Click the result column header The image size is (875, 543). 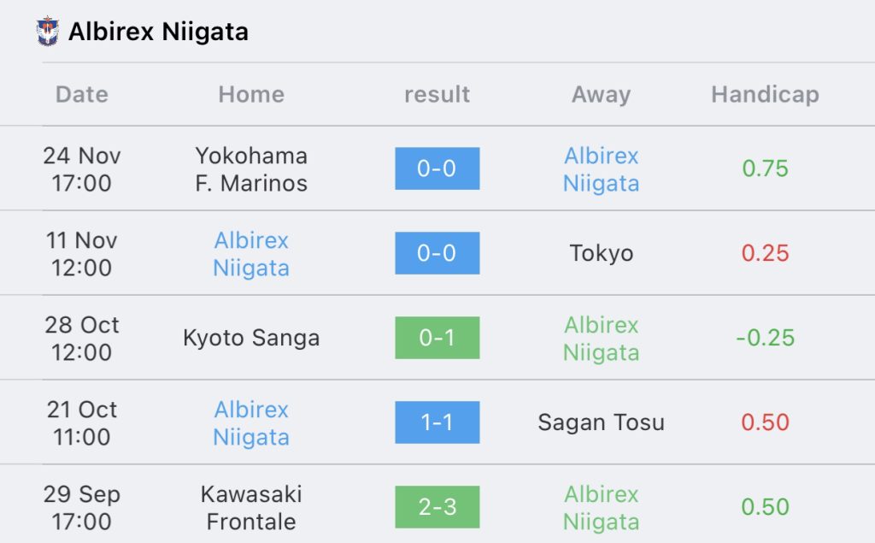point(437,94)
